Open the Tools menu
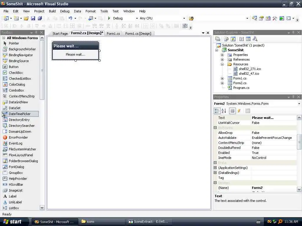Image resolution: width=302 pixels, height=226 pixels. point(104,11)
